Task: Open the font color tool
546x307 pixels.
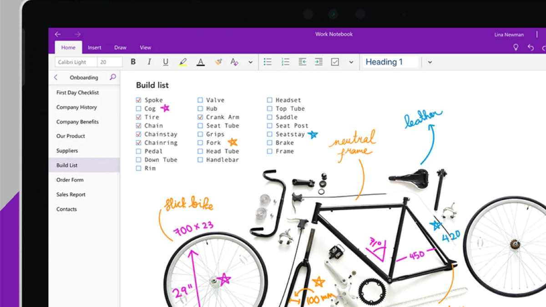Action: point(201,61)
